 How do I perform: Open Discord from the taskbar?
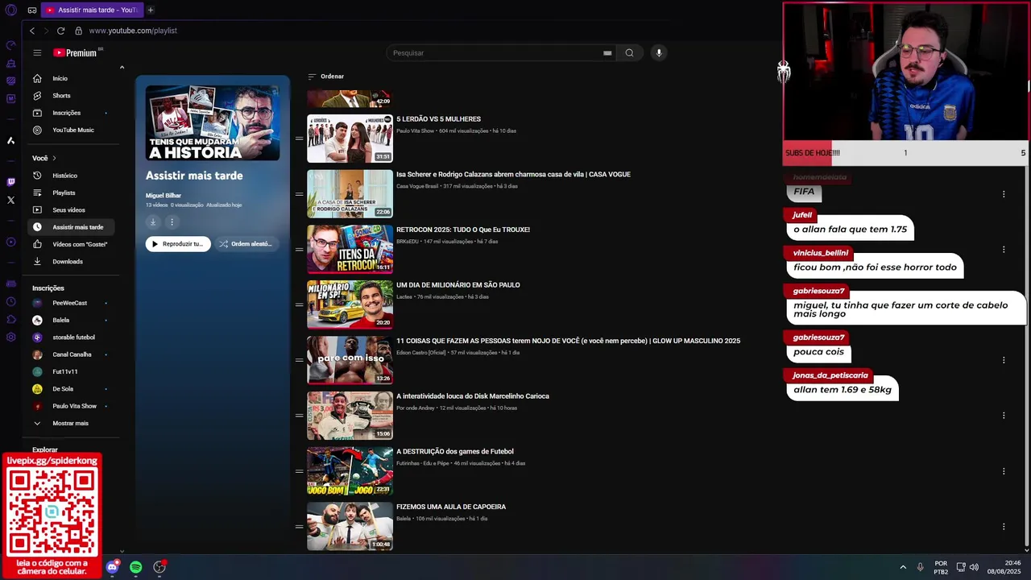click(x=113, y=567)
